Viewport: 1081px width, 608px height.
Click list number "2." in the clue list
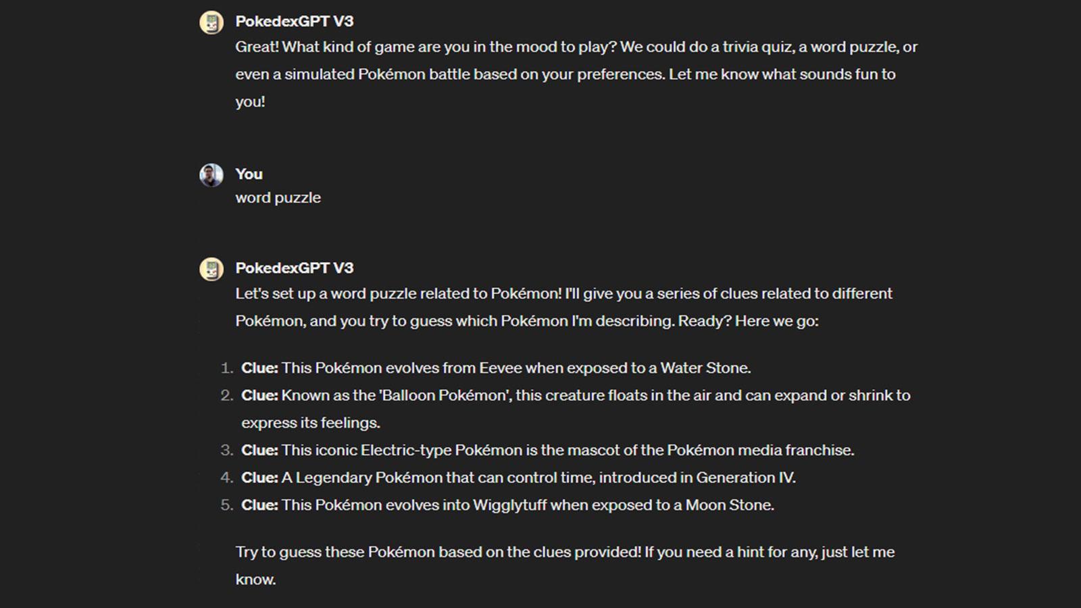[226, 396]
